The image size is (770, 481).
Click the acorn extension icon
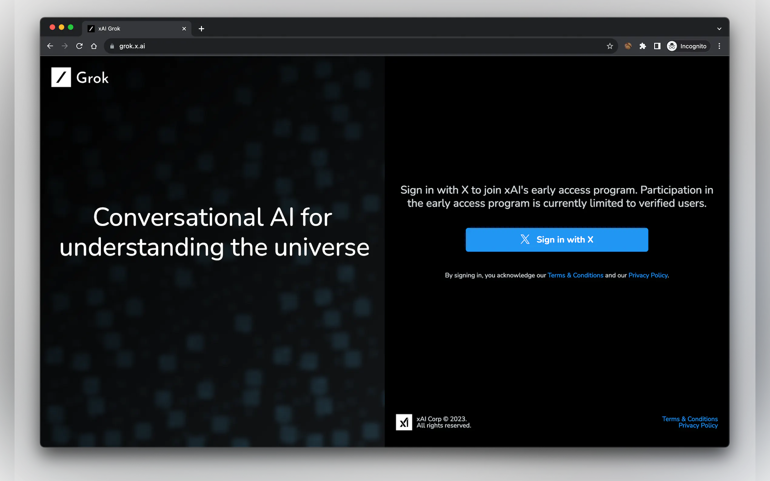point(628,46)
